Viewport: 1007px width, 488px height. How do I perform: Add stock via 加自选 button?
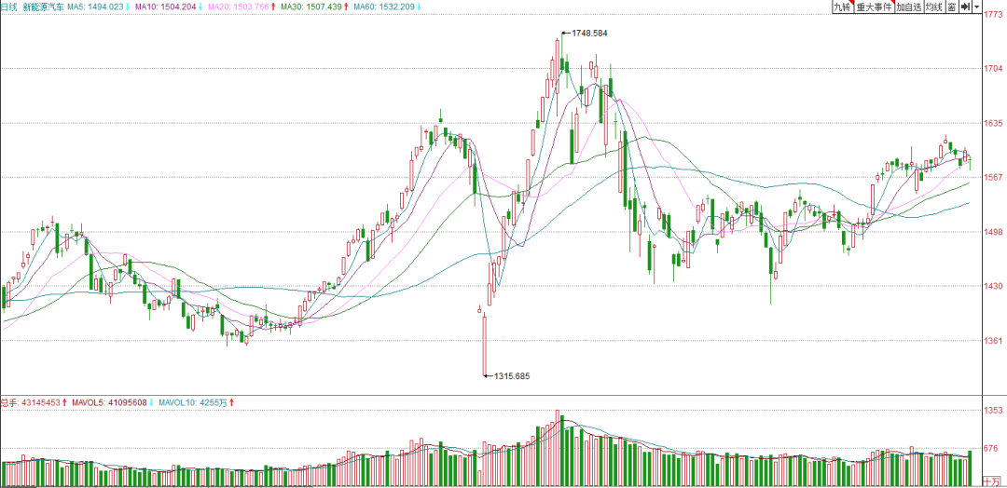[x=909, y=7]
